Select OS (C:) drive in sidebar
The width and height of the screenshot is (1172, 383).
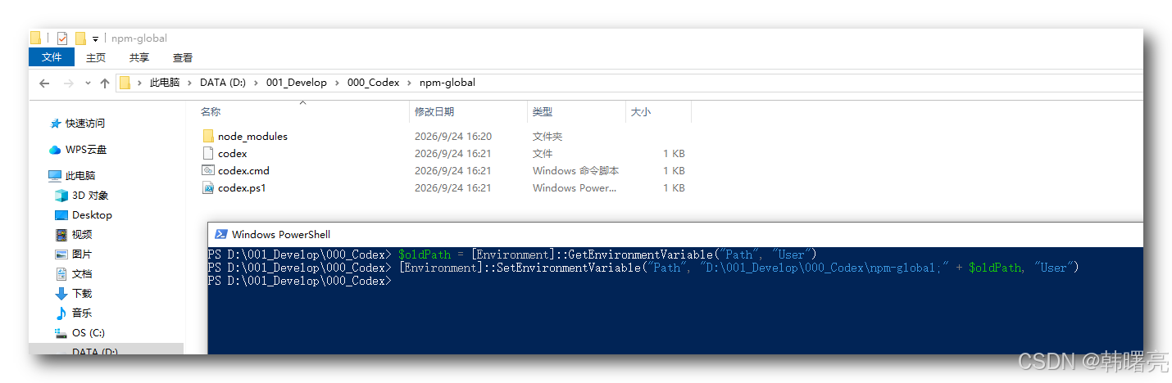[x=89, y=333]
